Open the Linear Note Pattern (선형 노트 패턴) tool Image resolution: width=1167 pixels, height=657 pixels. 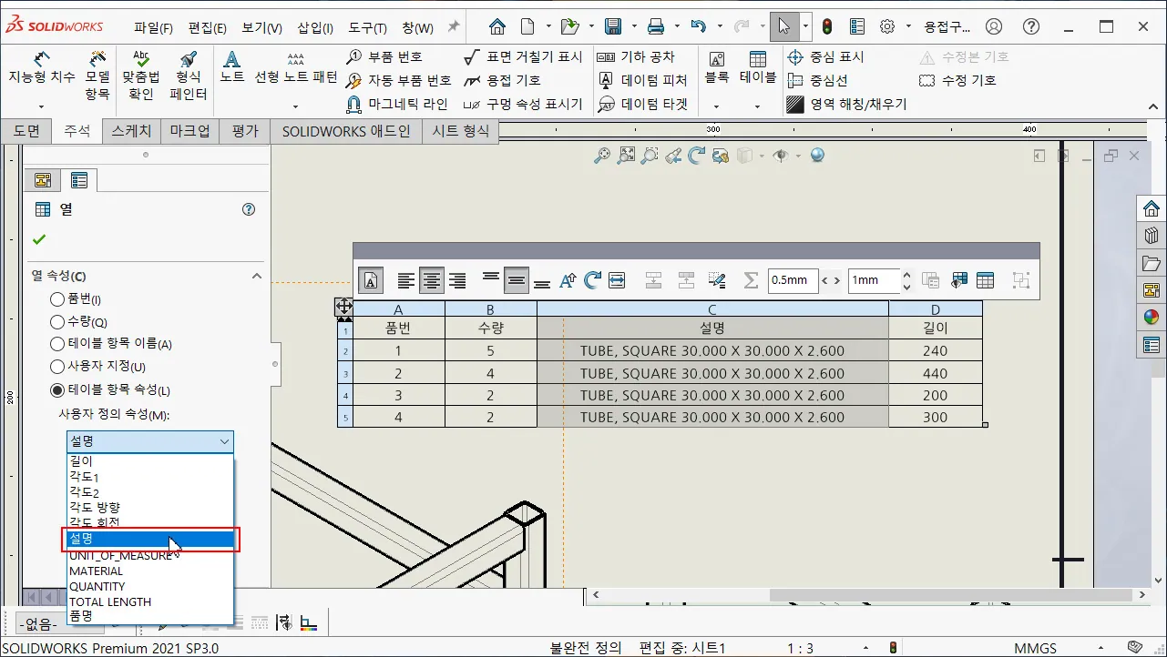(x=295, y=67)
